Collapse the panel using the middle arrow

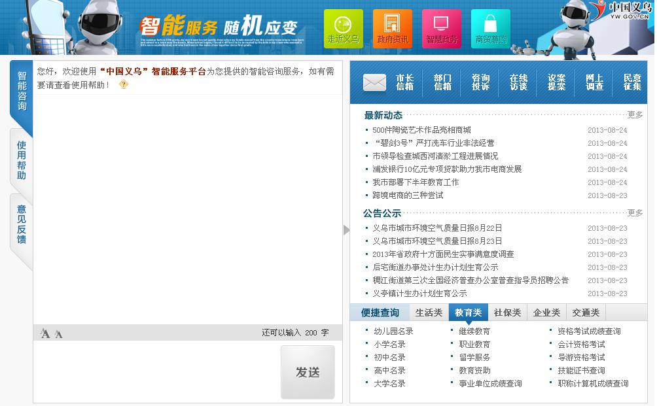(346, 229)
